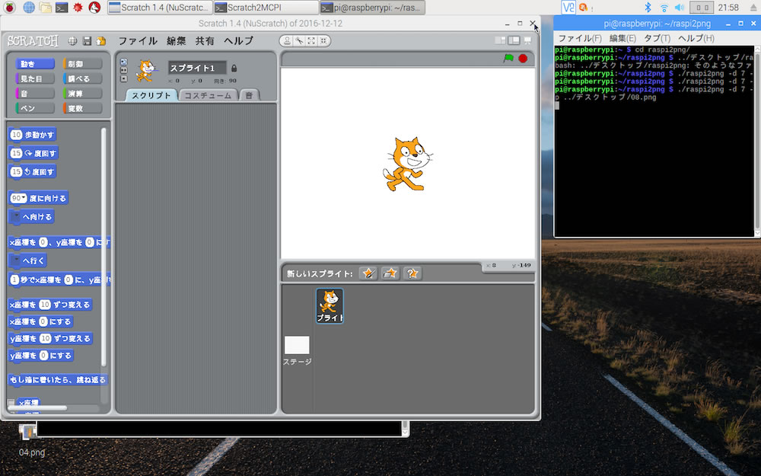Switch to the 音 tab
The image size is (761, 476).
(x=249, y=95)
